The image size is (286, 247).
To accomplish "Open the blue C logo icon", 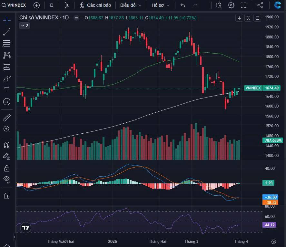I will 278,5.
